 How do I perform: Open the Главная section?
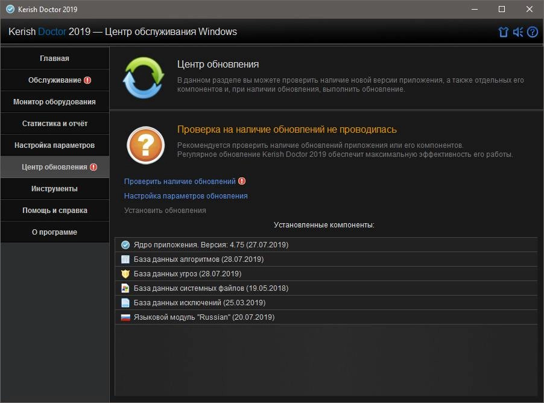[55, 59]
